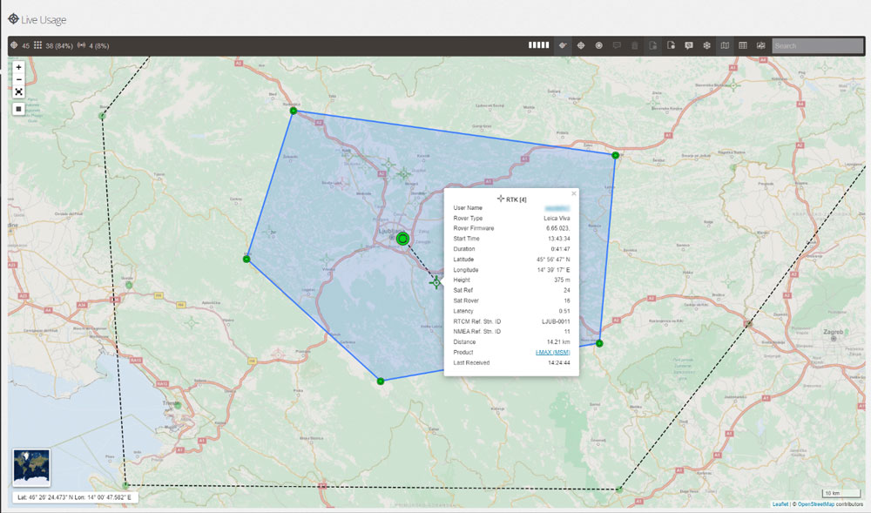Open the OpenStreetMap attribution link

click(815, 504)
